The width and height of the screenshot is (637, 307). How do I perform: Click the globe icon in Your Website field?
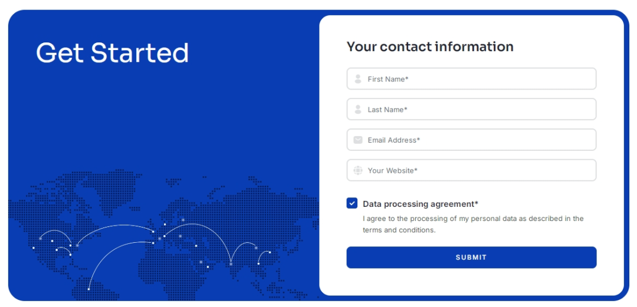point(358,171)
